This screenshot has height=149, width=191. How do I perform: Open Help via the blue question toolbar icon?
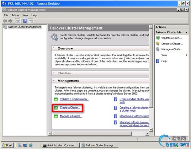[x=25, y=21]
